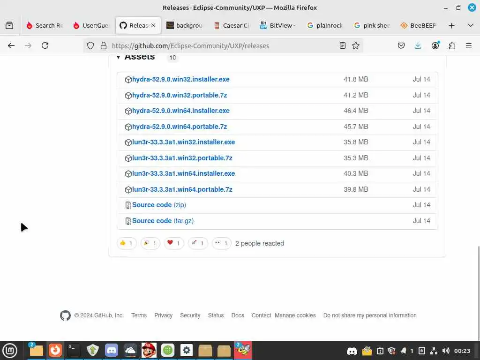
Task: Click the GitHub logo in footer
Action: coord(65,315)
